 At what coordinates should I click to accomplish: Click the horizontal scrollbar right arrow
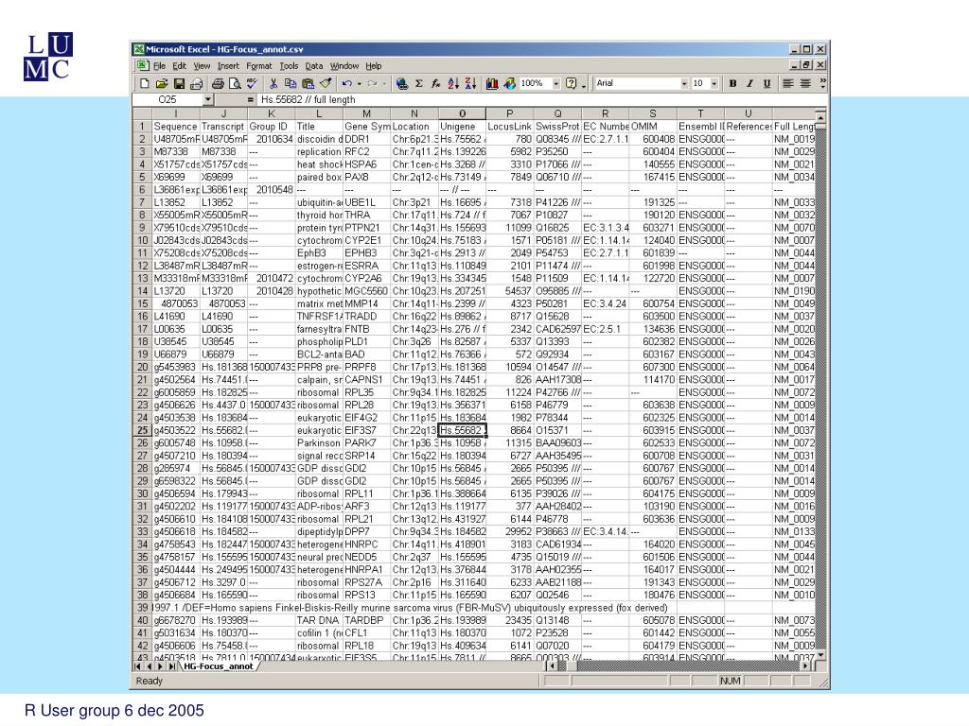(x=805, y=666)
